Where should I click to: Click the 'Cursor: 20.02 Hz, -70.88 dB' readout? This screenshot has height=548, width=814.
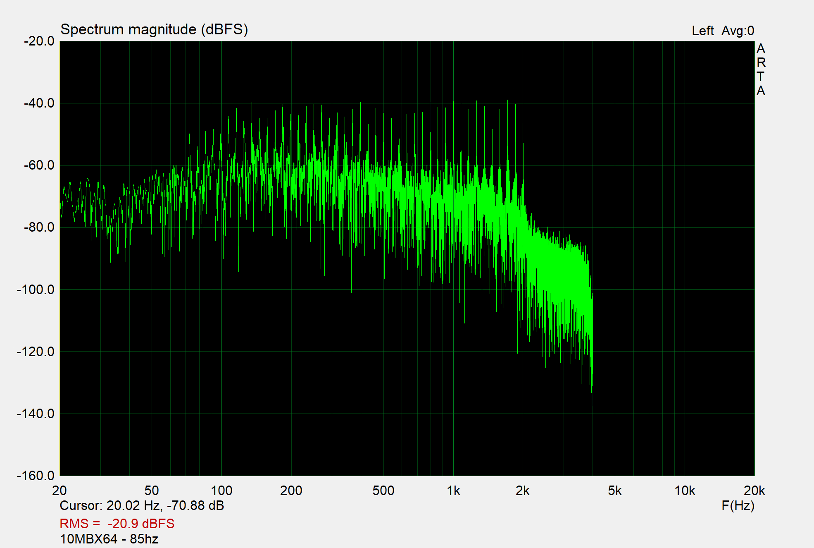(142, 505)
